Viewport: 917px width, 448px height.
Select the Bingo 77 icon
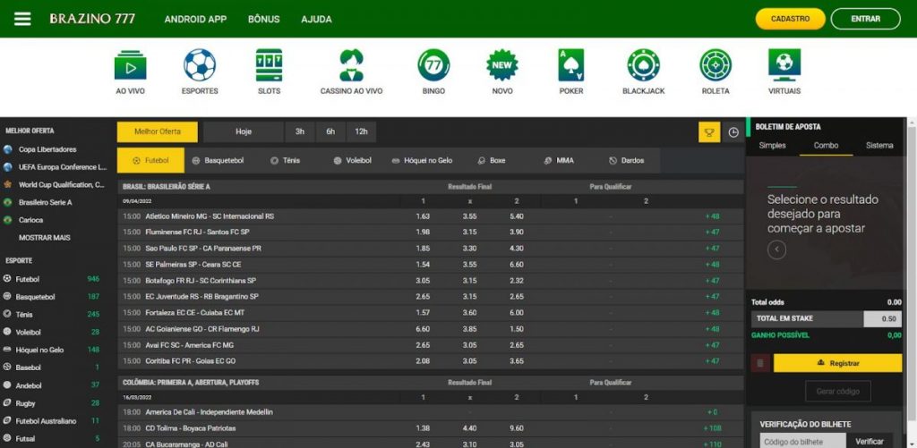[433, 66]
